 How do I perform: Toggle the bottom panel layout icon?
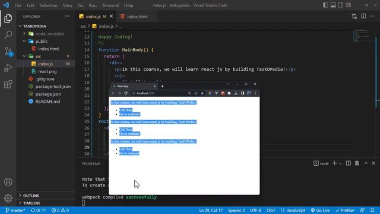coord(333,5)
